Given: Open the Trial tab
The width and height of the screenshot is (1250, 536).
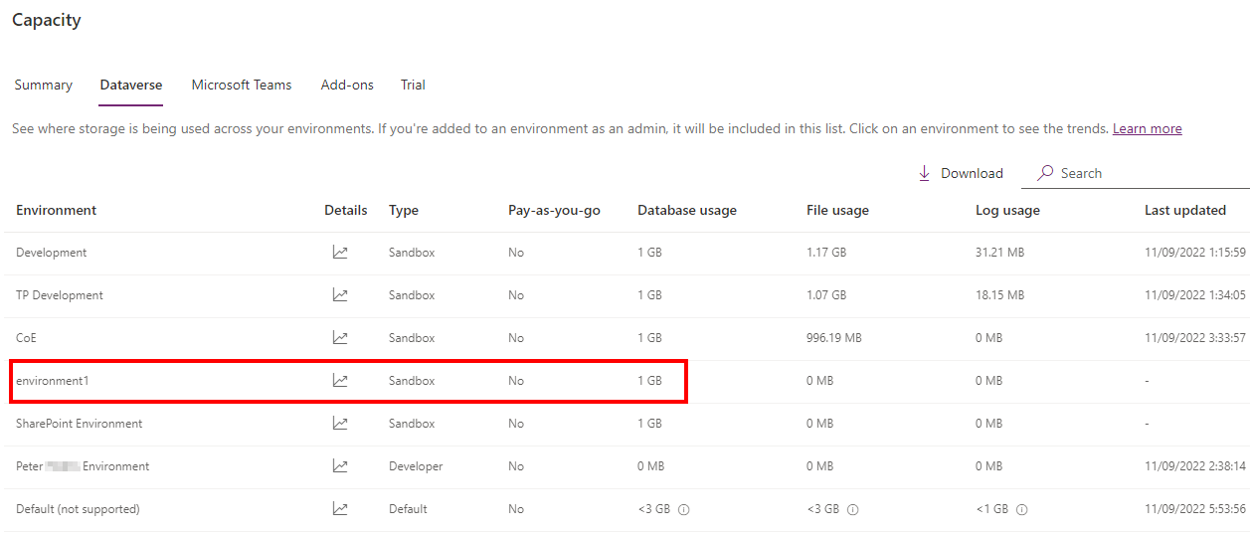Looking at the screenshot, I should coord(413,86).
